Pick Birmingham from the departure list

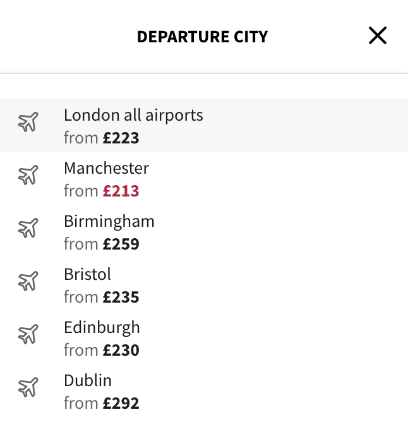coord(204,232)
